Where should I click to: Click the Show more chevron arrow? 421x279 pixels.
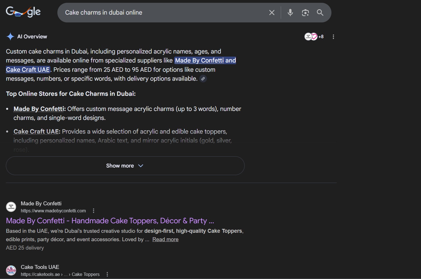(141, 166)
